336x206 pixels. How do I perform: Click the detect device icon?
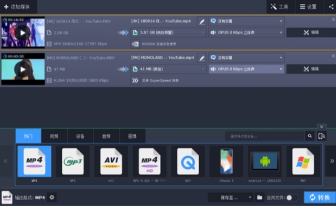[322, 136]
